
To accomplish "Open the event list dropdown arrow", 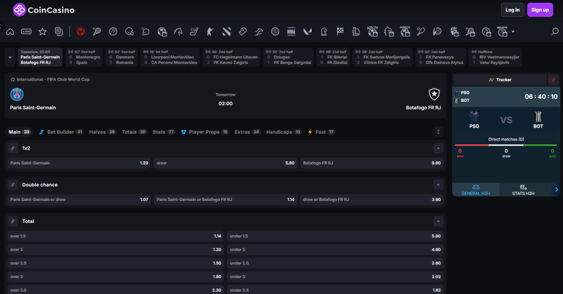I will coord(10,57).
